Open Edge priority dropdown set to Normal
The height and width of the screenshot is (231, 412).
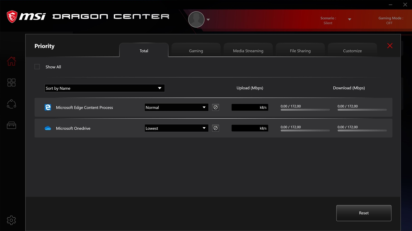(x=176, y=107)
